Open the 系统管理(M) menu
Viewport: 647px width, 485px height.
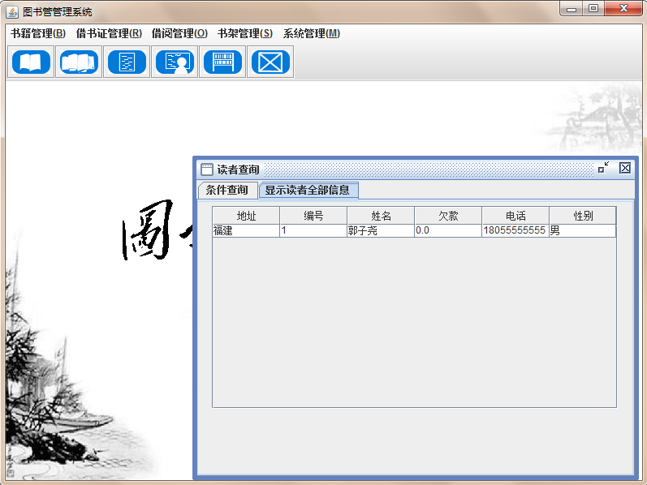(312, 33)
